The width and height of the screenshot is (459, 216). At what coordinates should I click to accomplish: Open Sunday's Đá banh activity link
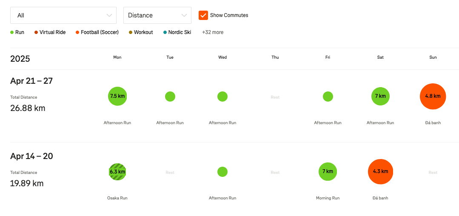click(x=433, y=123)
